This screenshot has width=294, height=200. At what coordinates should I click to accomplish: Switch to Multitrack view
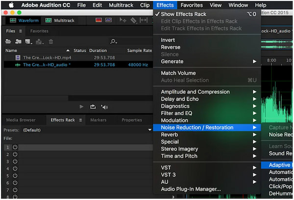[x=60, y=20]
